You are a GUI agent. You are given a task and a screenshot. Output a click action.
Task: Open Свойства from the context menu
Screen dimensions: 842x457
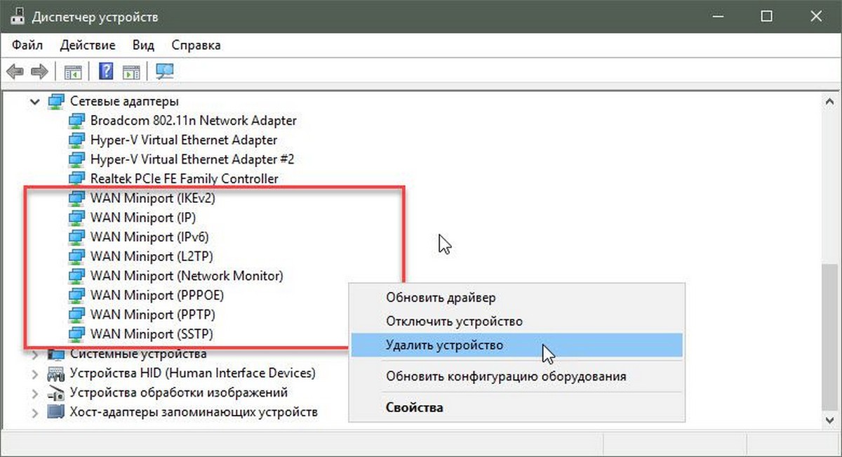(415, 407)
